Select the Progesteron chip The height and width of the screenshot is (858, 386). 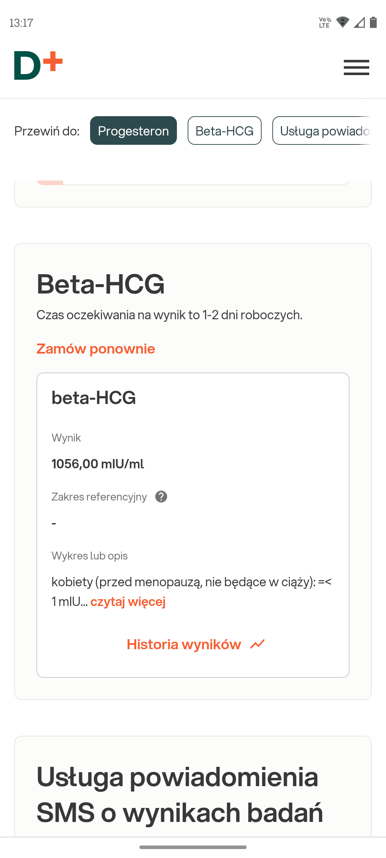pos(133,130)
